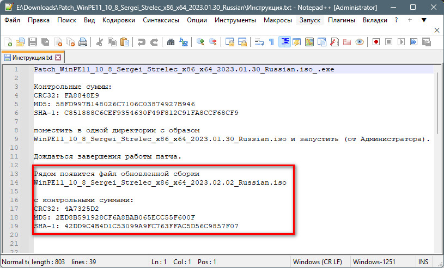The image size is (444, 268).
Task: Click the Open file folder icon
Action: [x=20, y=42]
